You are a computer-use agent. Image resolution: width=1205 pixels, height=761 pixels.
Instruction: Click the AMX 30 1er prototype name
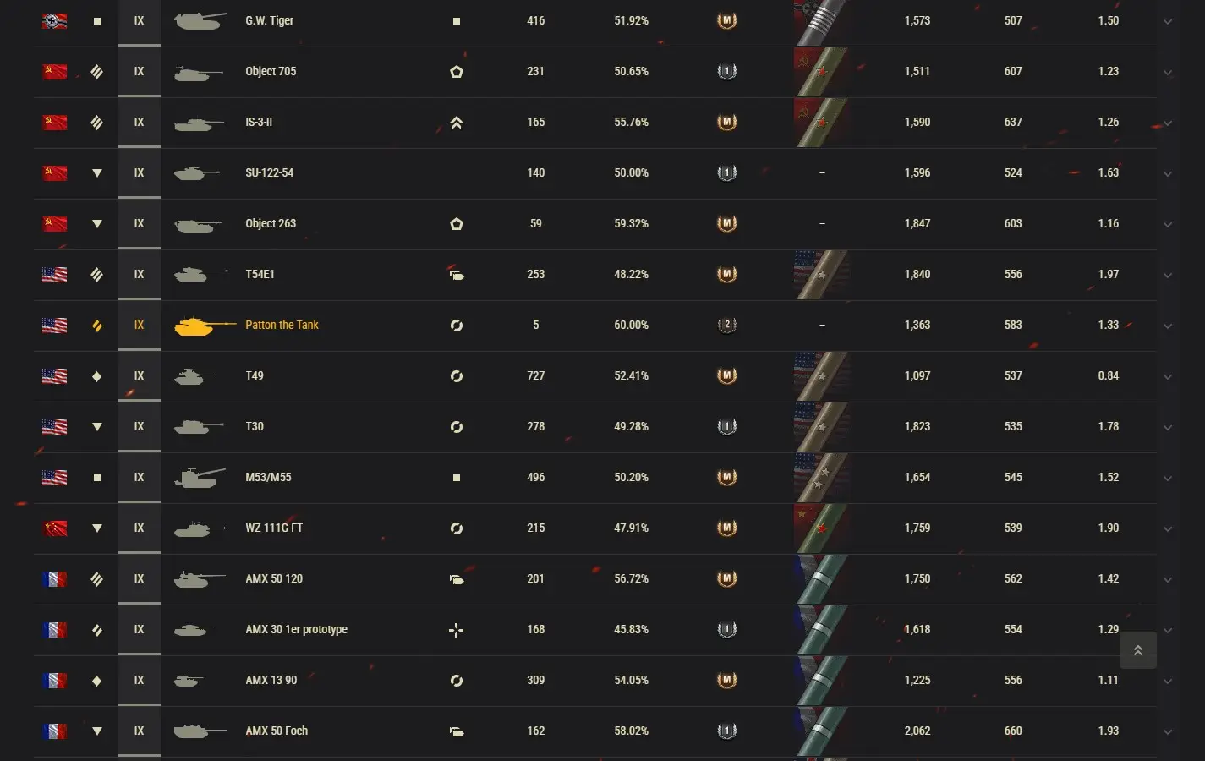coord(296,629)
